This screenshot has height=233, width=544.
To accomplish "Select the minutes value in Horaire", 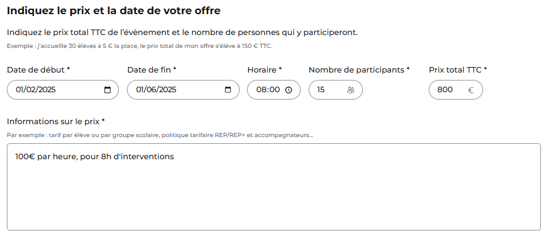I will click(274, 90).
